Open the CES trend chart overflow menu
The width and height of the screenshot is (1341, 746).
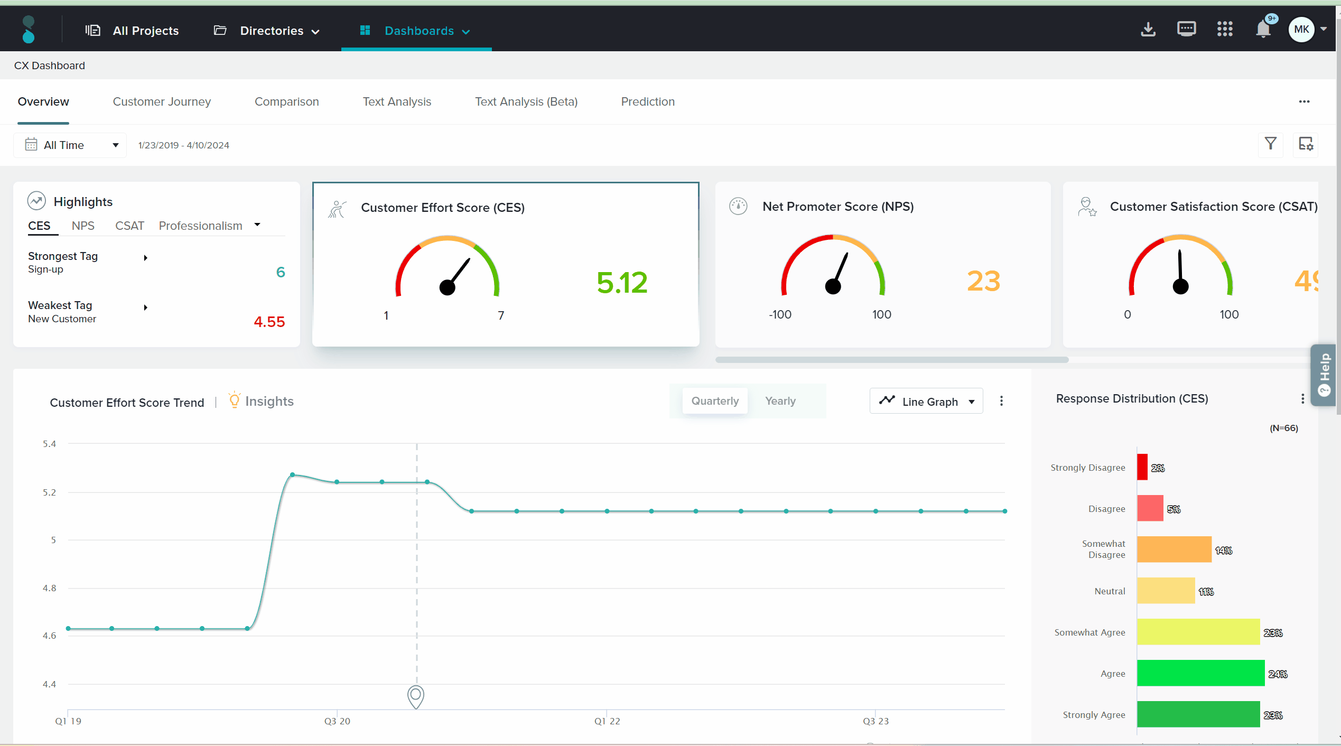[x=1001, y=401]
